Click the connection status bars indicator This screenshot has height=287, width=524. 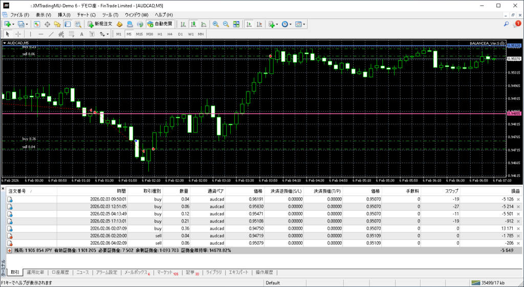click(x=476, y=283)
